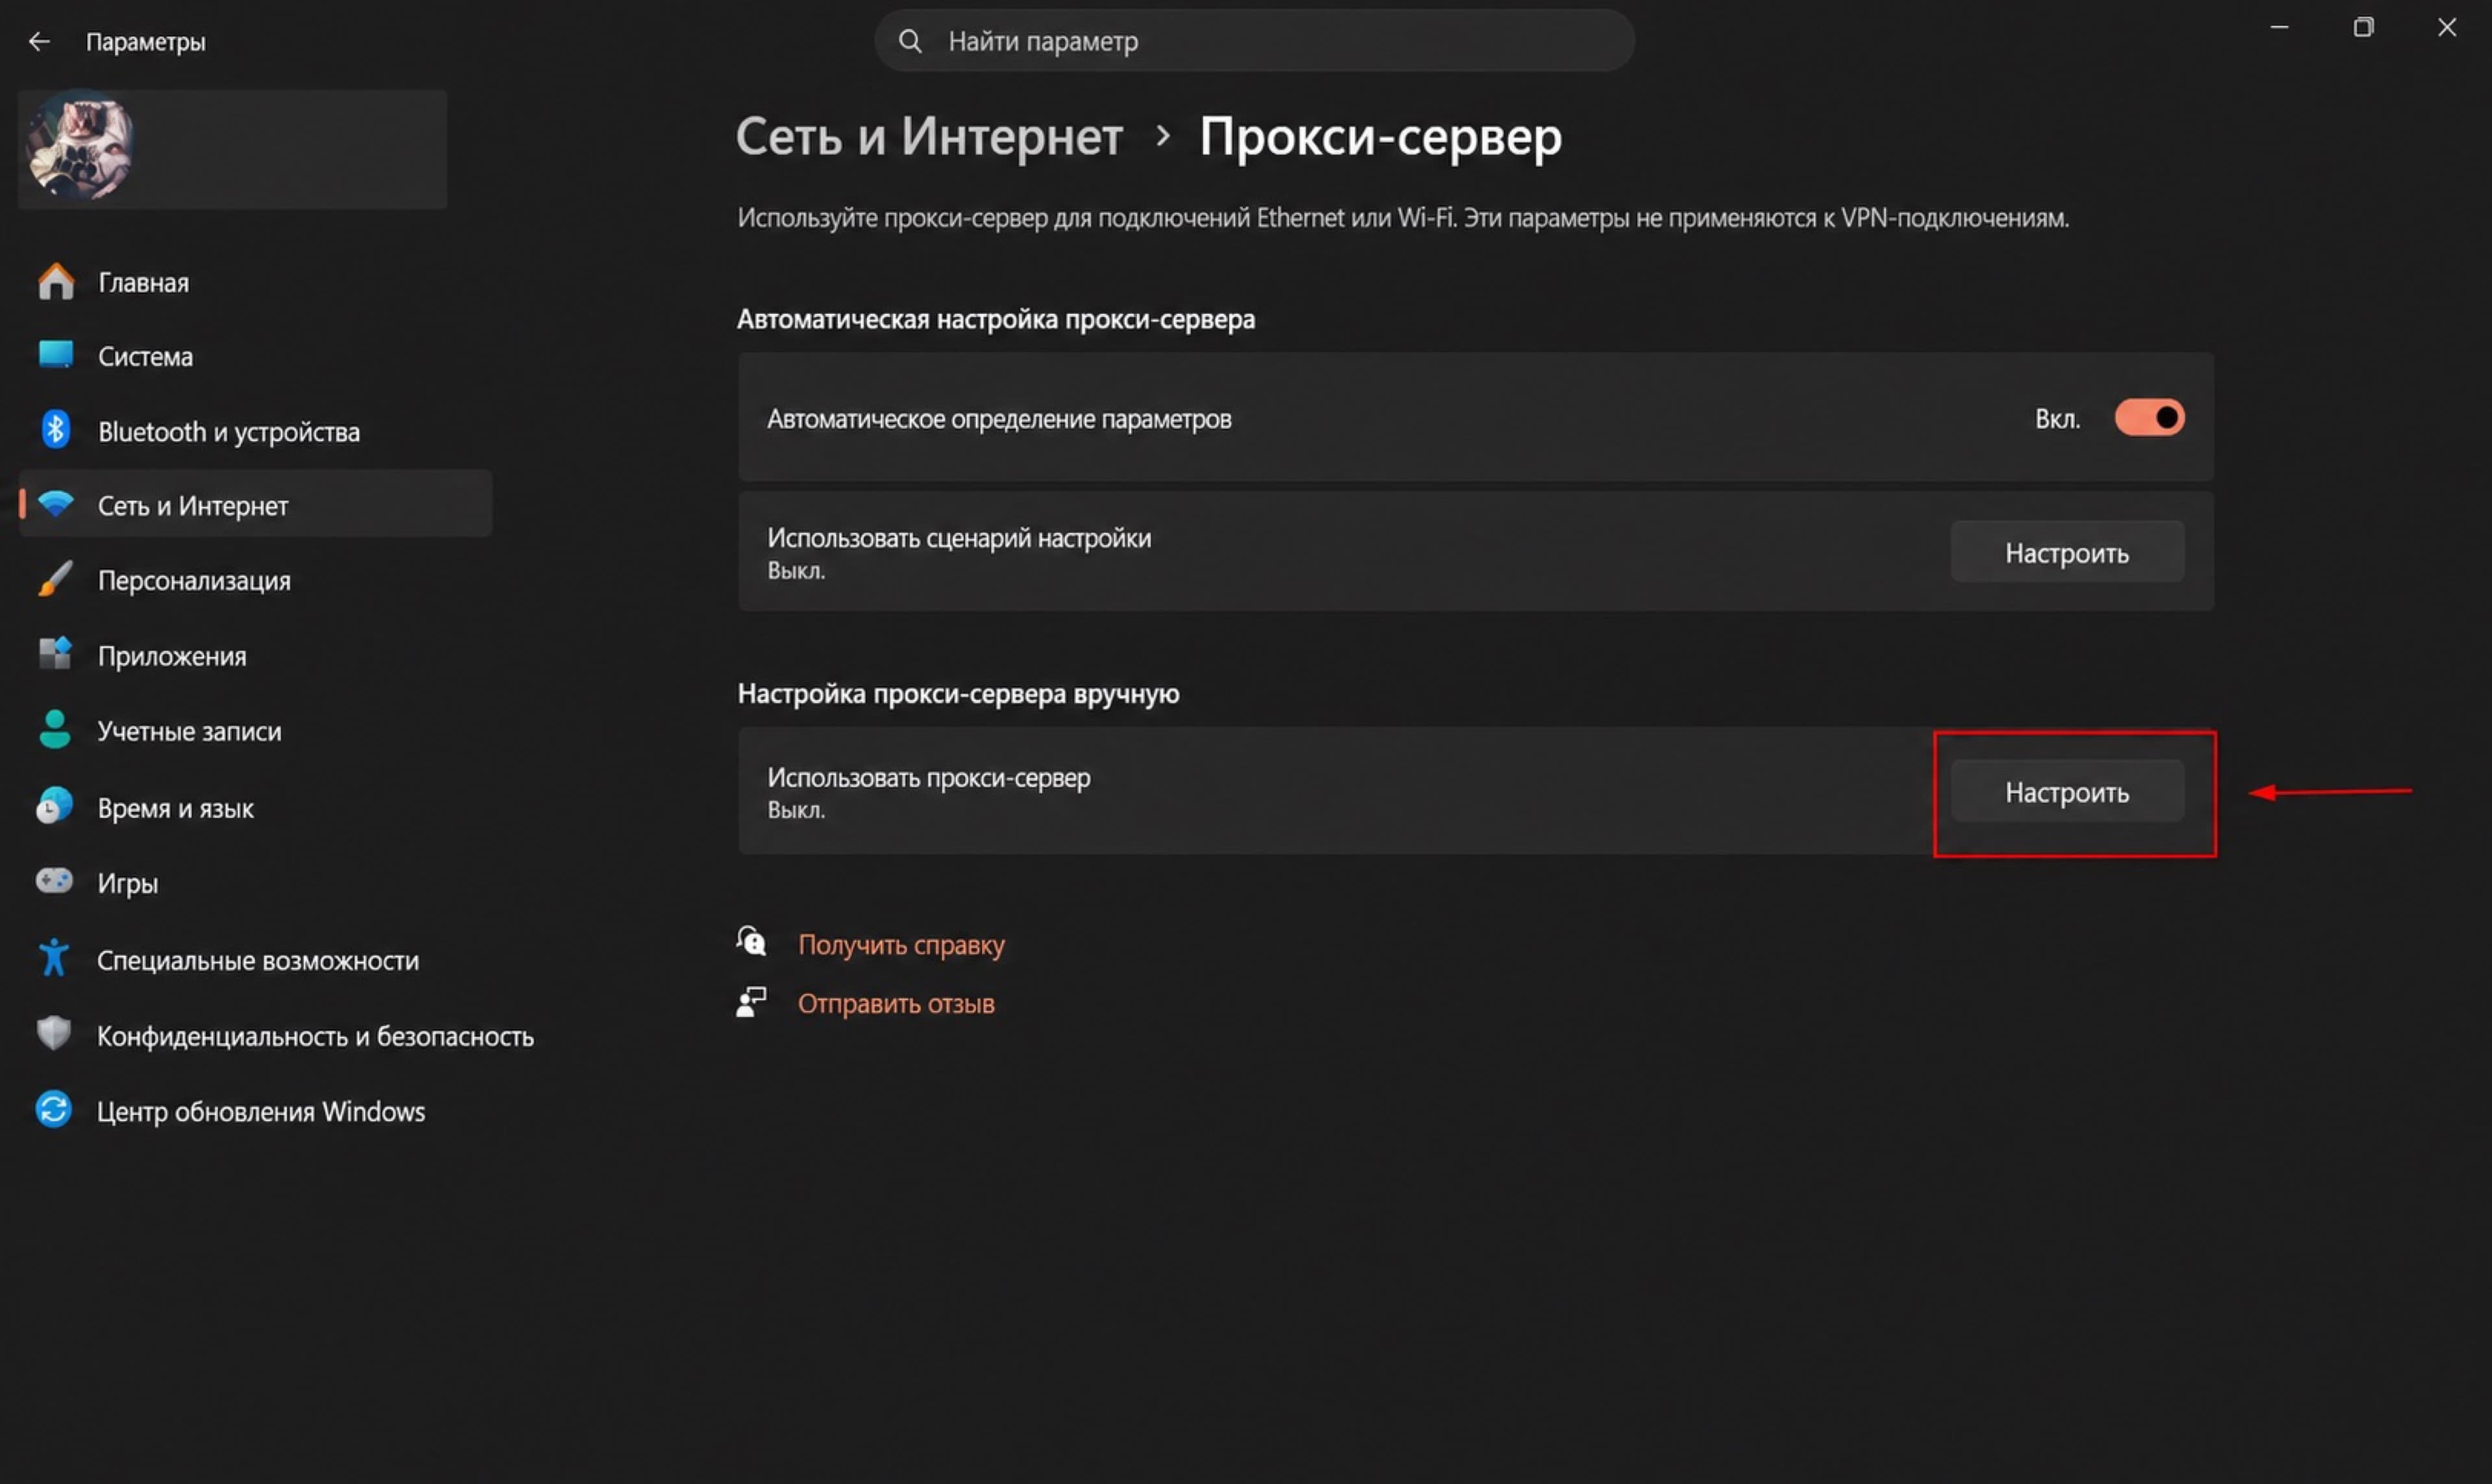Turn off Автоматическое определение параметров toggle
Screen dimensions: 2492x1484
coord(2149,418)
